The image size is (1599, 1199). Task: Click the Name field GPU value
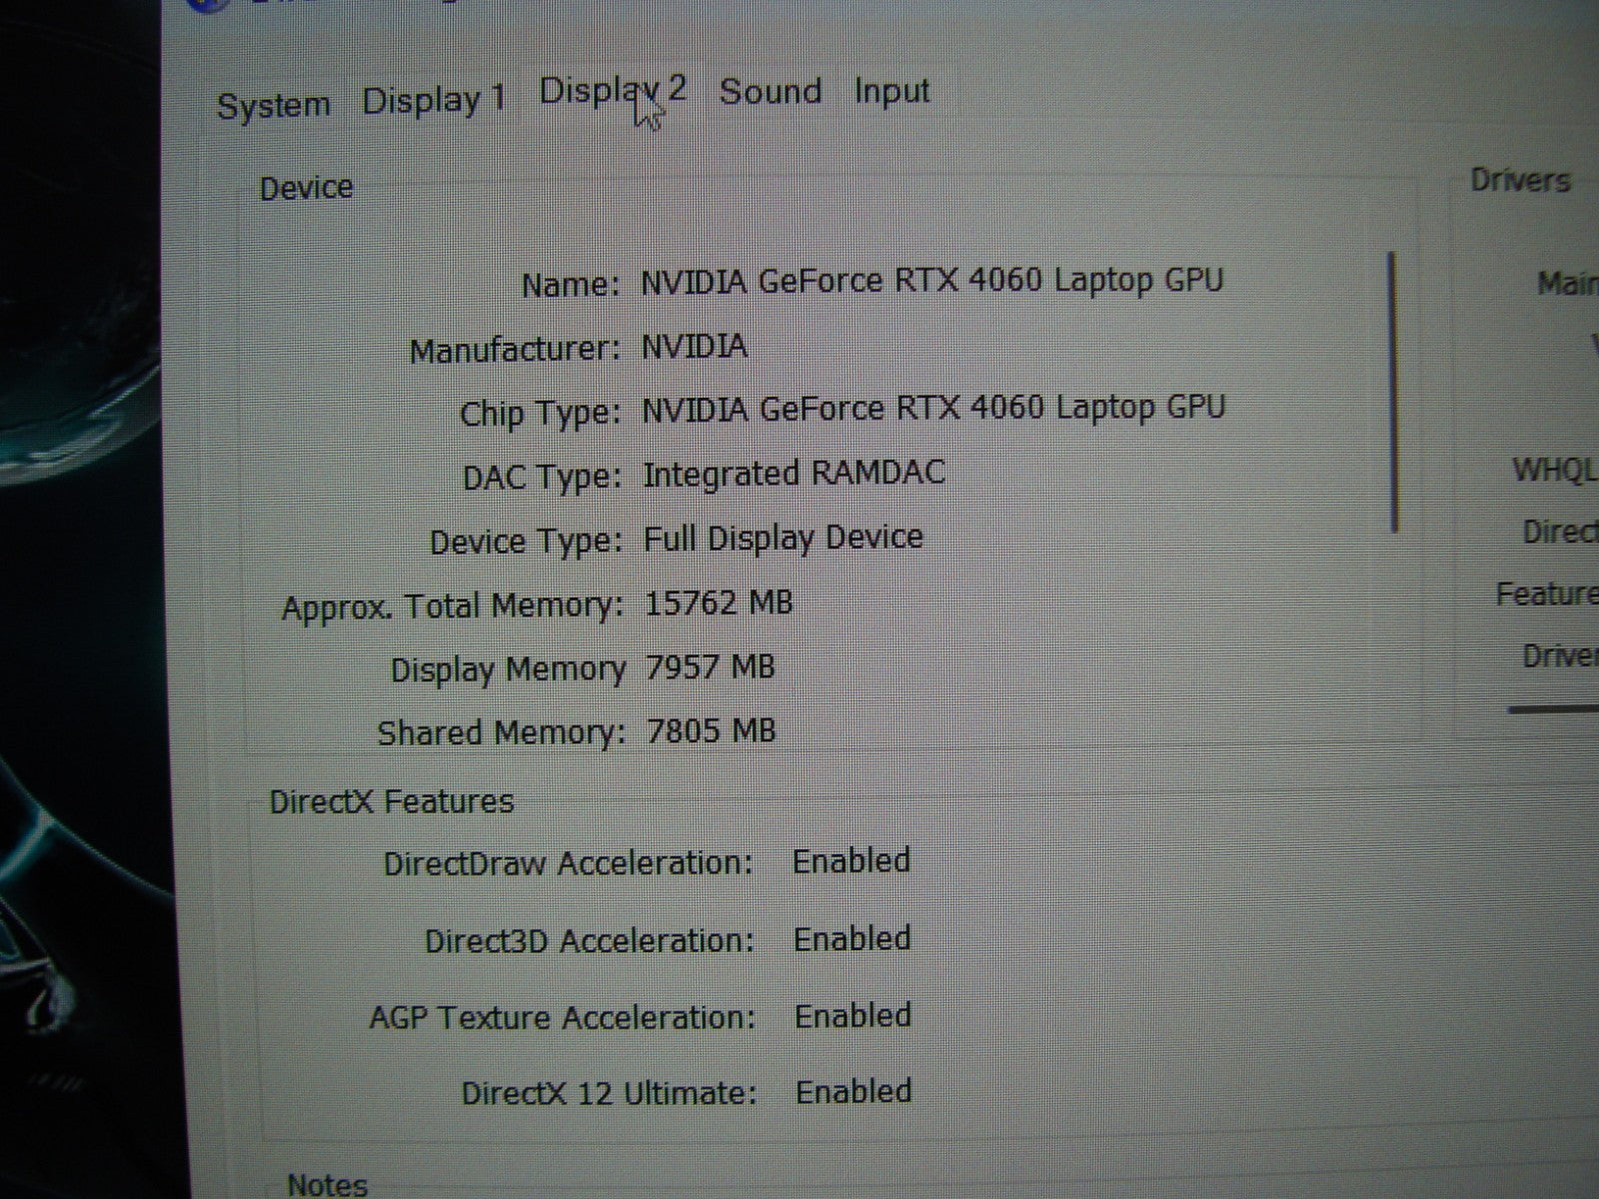point(931,281)
